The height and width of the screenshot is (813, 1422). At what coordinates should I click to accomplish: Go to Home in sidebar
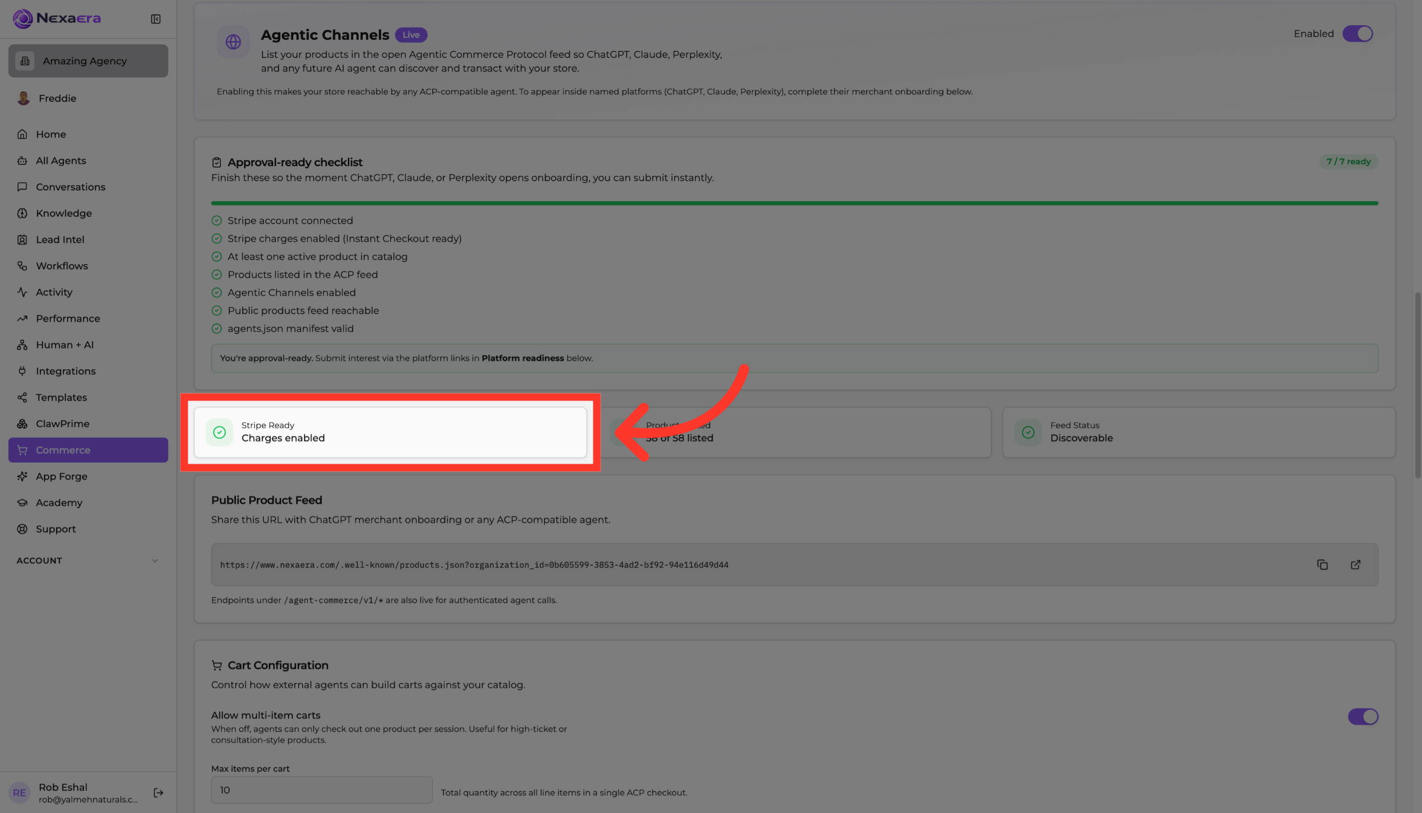[88, 134]
